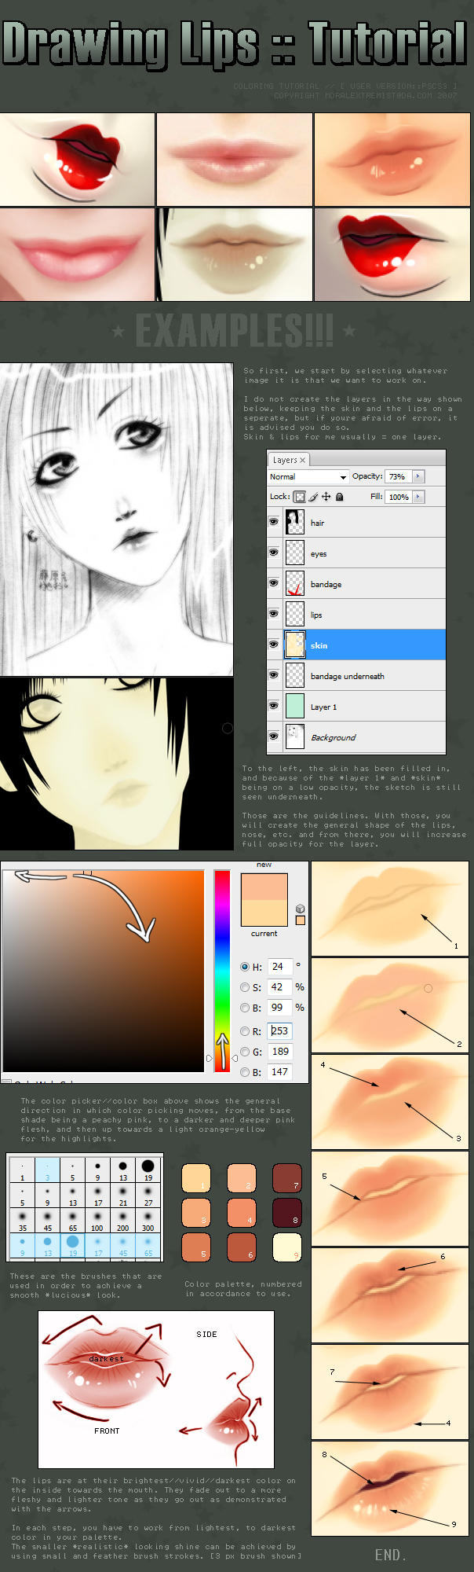
Task: Click the Fill 100% field
Action: click(x=399, y=497)
